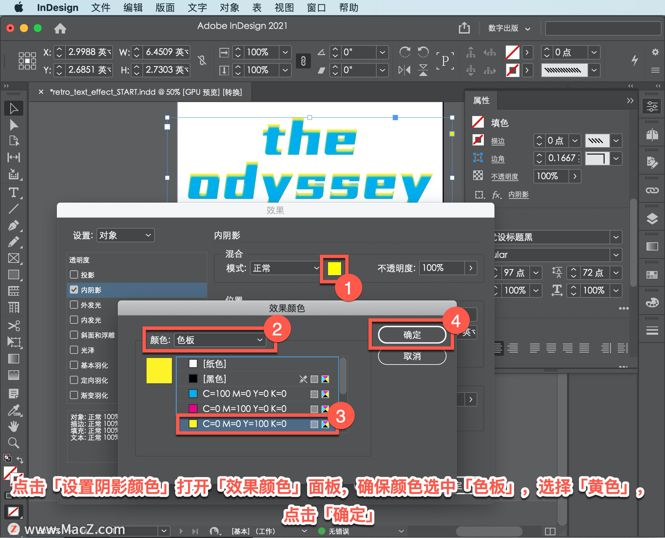This screenshot has height=538, width=665.
Task: Click the Share document icon
Action: pos(464,28)
